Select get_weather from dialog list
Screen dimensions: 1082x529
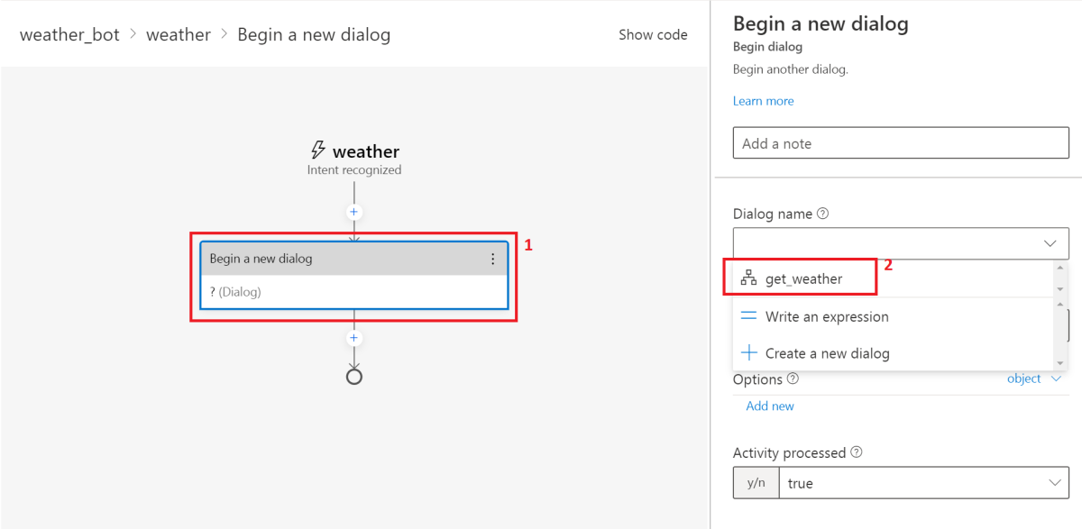click(x=803, y=278)
